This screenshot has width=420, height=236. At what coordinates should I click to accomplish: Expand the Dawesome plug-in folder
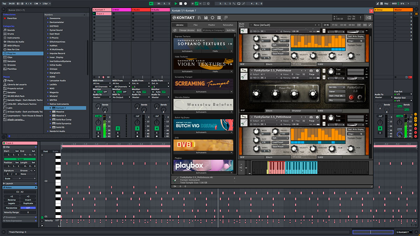pyautogui.click(x=48, y=18)
